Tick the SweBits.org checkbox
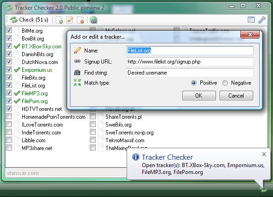The height and width of the screenshot is (197, 273). pyautogui.click(x=93, y=124)
